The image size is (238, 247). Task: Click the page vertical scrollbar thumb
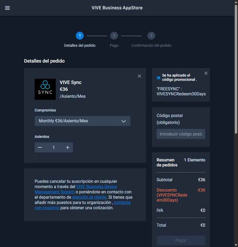click(x=236, y=69)
